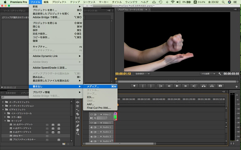
Task: Select the Pen tool
Action: (78, 126)
